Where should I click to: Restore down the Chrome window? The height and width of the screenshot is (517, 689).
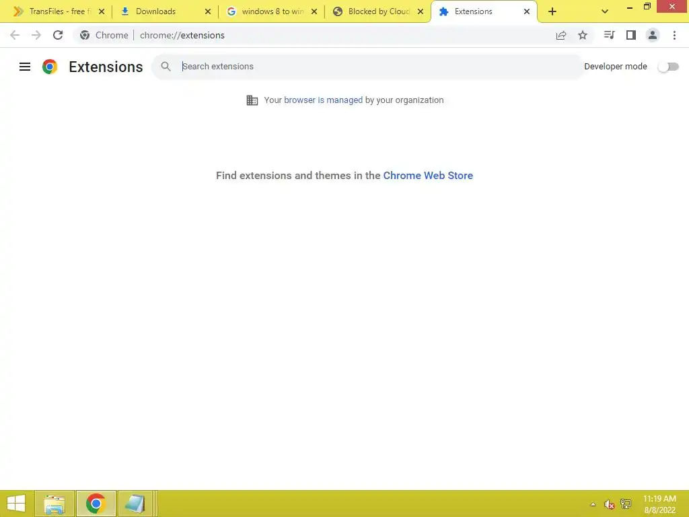pos(647,6)
